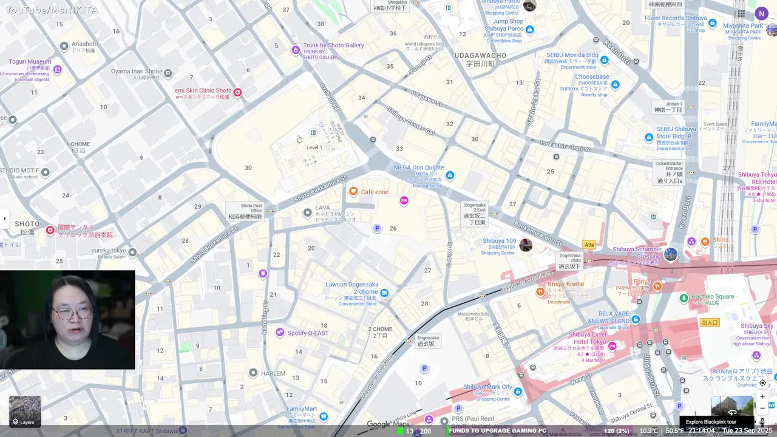Image resolution: width=777 pixels, height=437 pixels.
Task: Select the purple pin near block 21
Action: [x=263, y=274]
